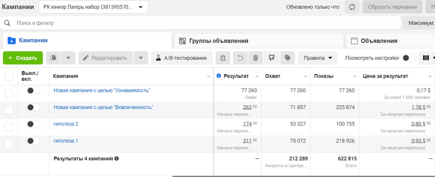Open the ad account selector dropdown

[x=93, y=7]
